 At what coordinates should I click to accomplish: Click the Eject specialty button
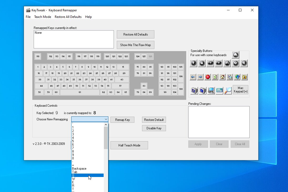click(236, 55)
